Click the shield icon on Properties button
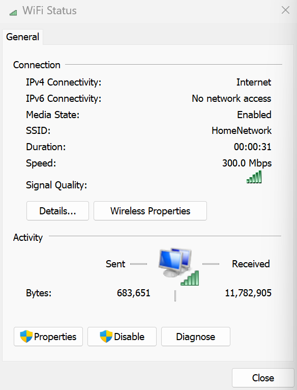Screen dimensions: 297x390 tap(26, 337)
